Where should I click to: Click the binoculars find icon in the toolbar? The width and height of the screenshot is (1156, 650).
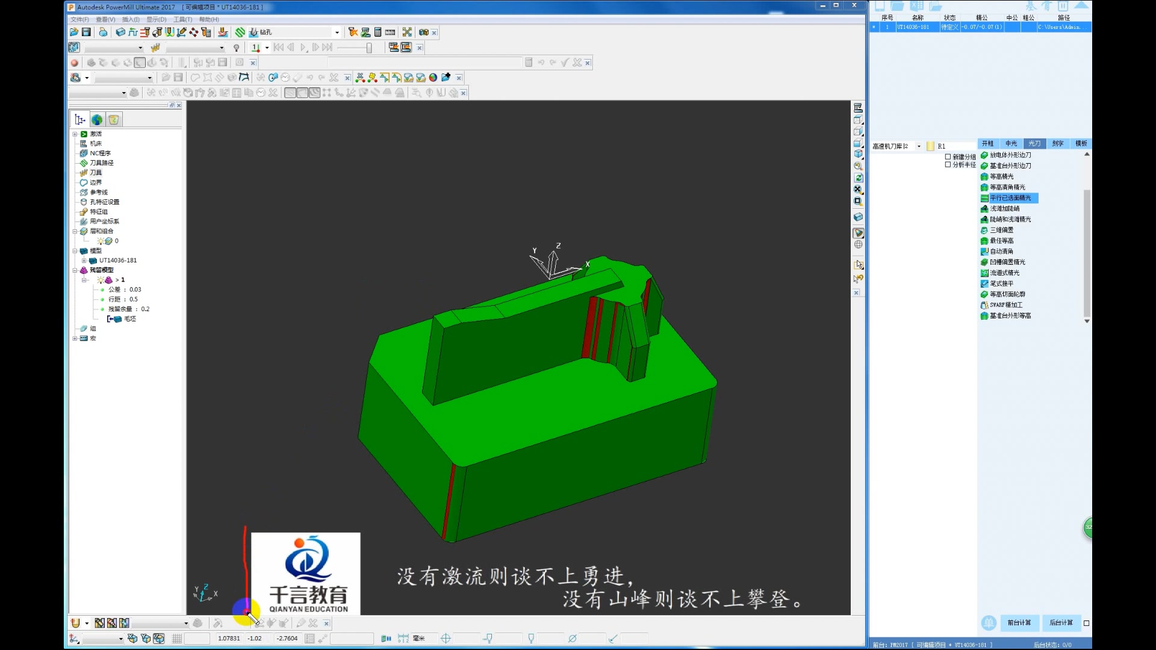coord(424,32)
